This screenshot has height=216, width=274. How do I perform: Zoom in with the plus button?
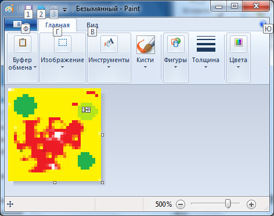coord(251,204)
